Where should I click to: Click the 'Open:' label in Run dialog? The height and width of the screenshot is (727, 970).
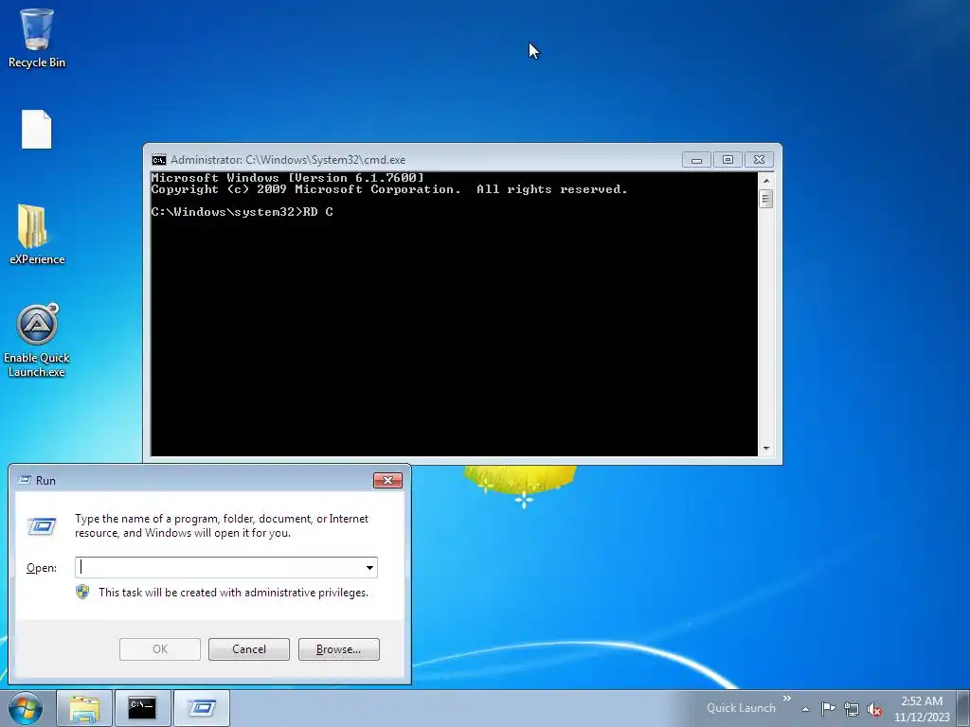[42, 568]
